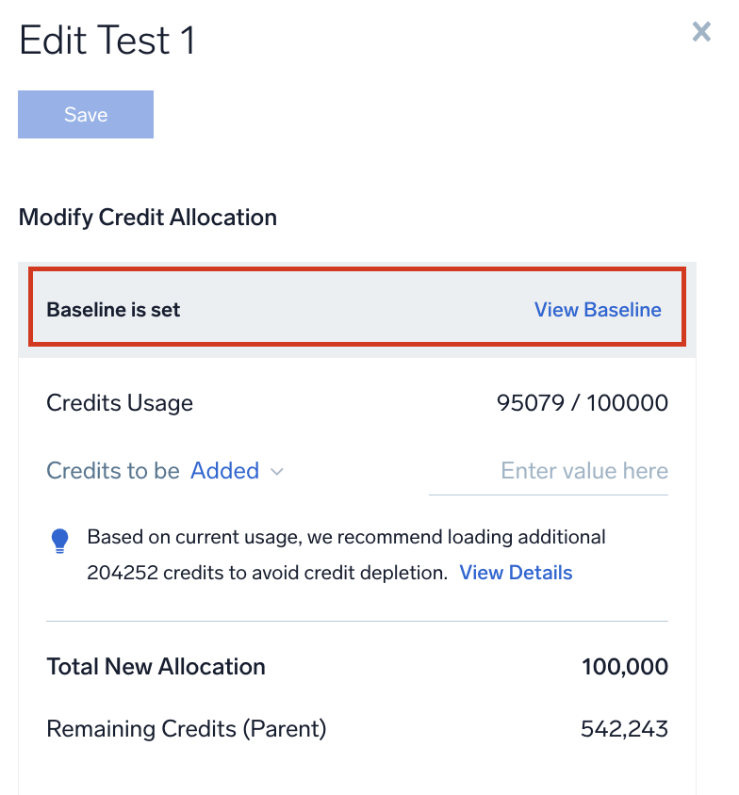Image resolution: width=739 pixels, height=795 pixels.
Task: Click the Credits Usage label
Action: (120, 403)
